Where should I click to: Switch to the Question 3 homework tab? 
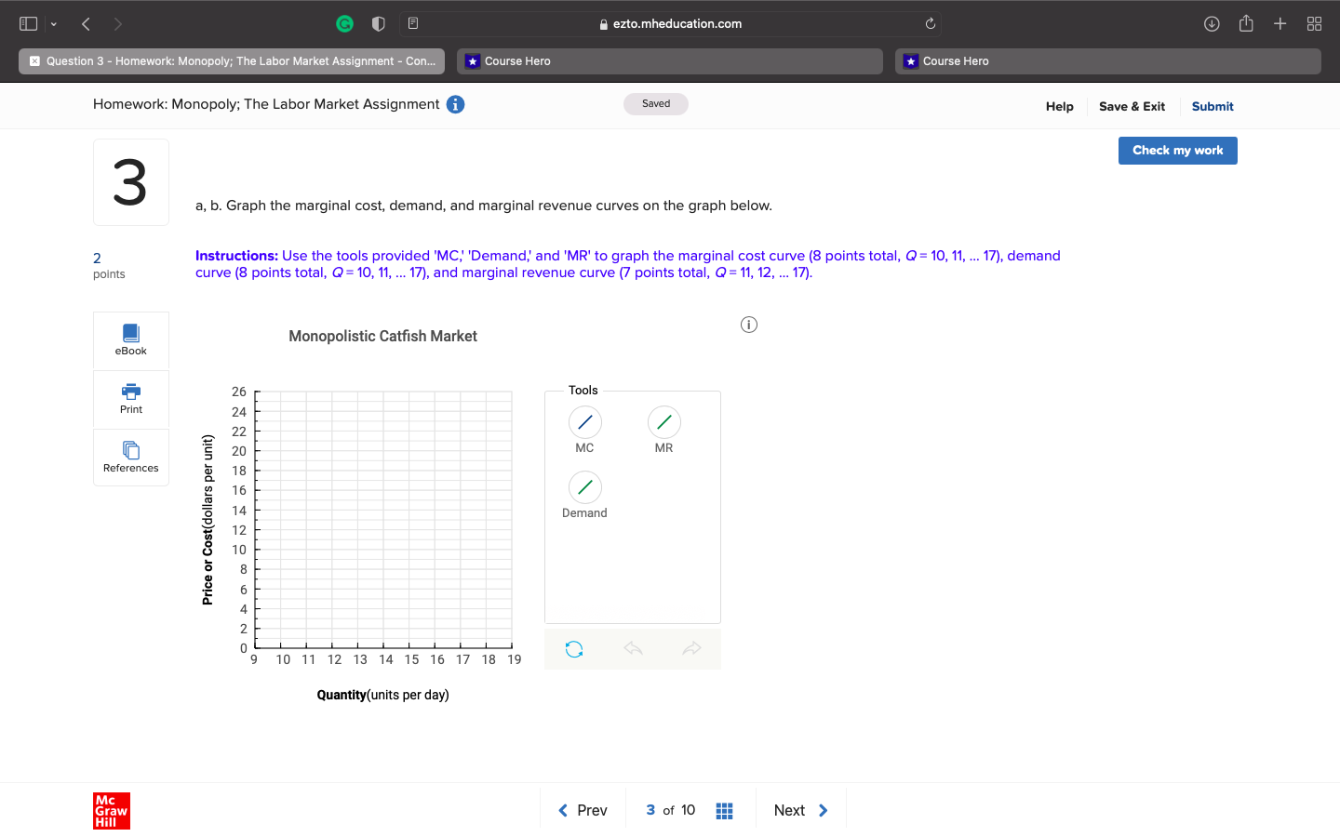pos(231,60)
